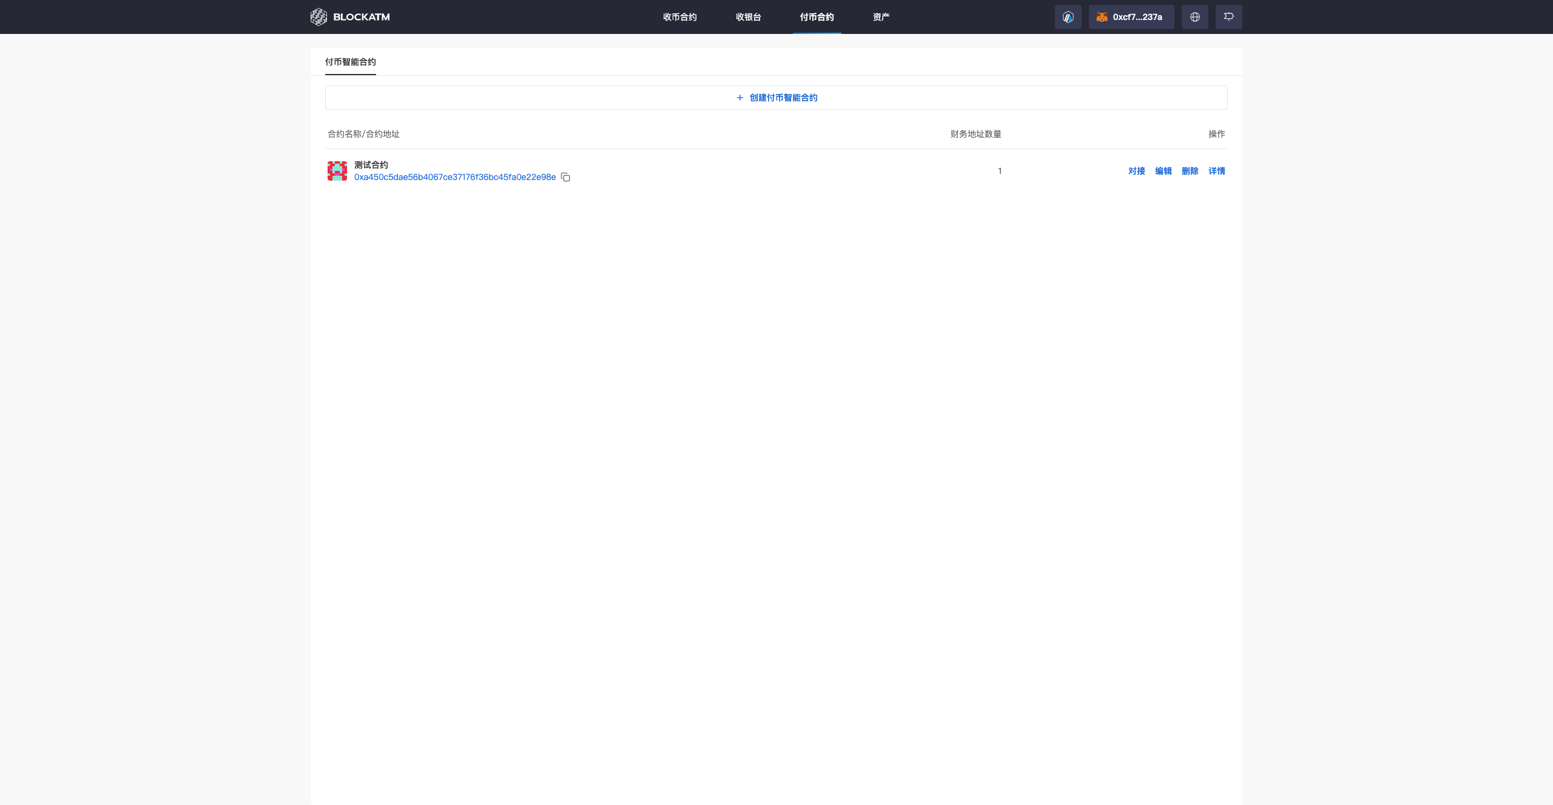Open the globe language selector

pyautogui.click(x=1194, y=17)
